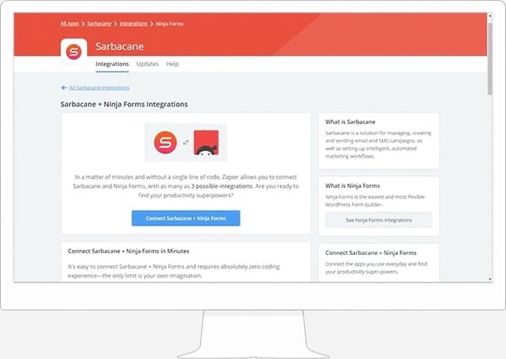The width and height of the screenshot is (506, 359).
Task: Click the Sarbacane + Ninja Forms Integrations heading
Action: tap(124, 104)
